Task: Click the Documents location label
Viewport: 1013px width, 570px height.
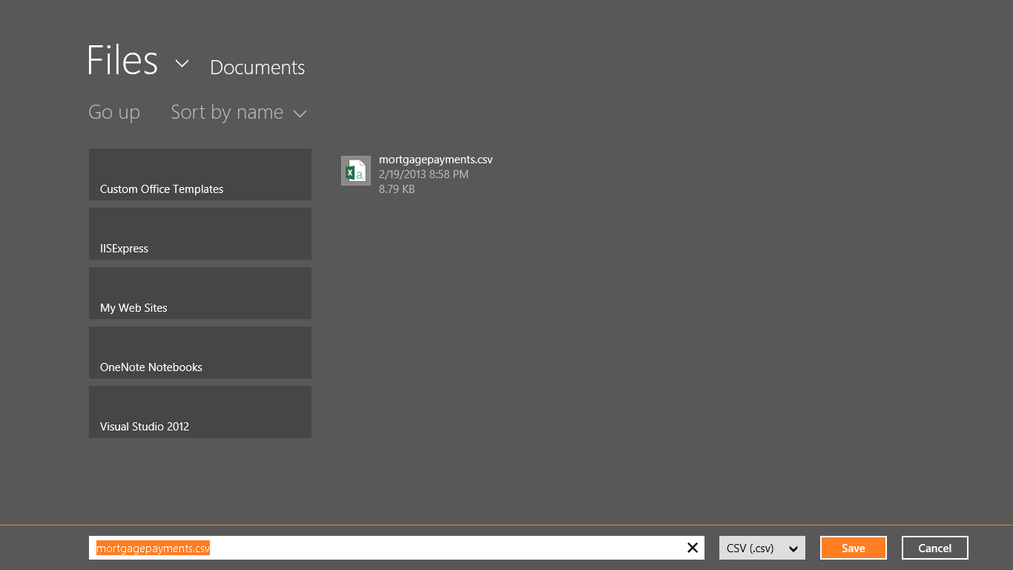Action: [257, 68]
